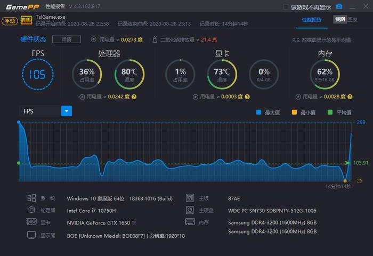
Task: Click the 显示器 monitor icon in specs
Action: point(31,235)
